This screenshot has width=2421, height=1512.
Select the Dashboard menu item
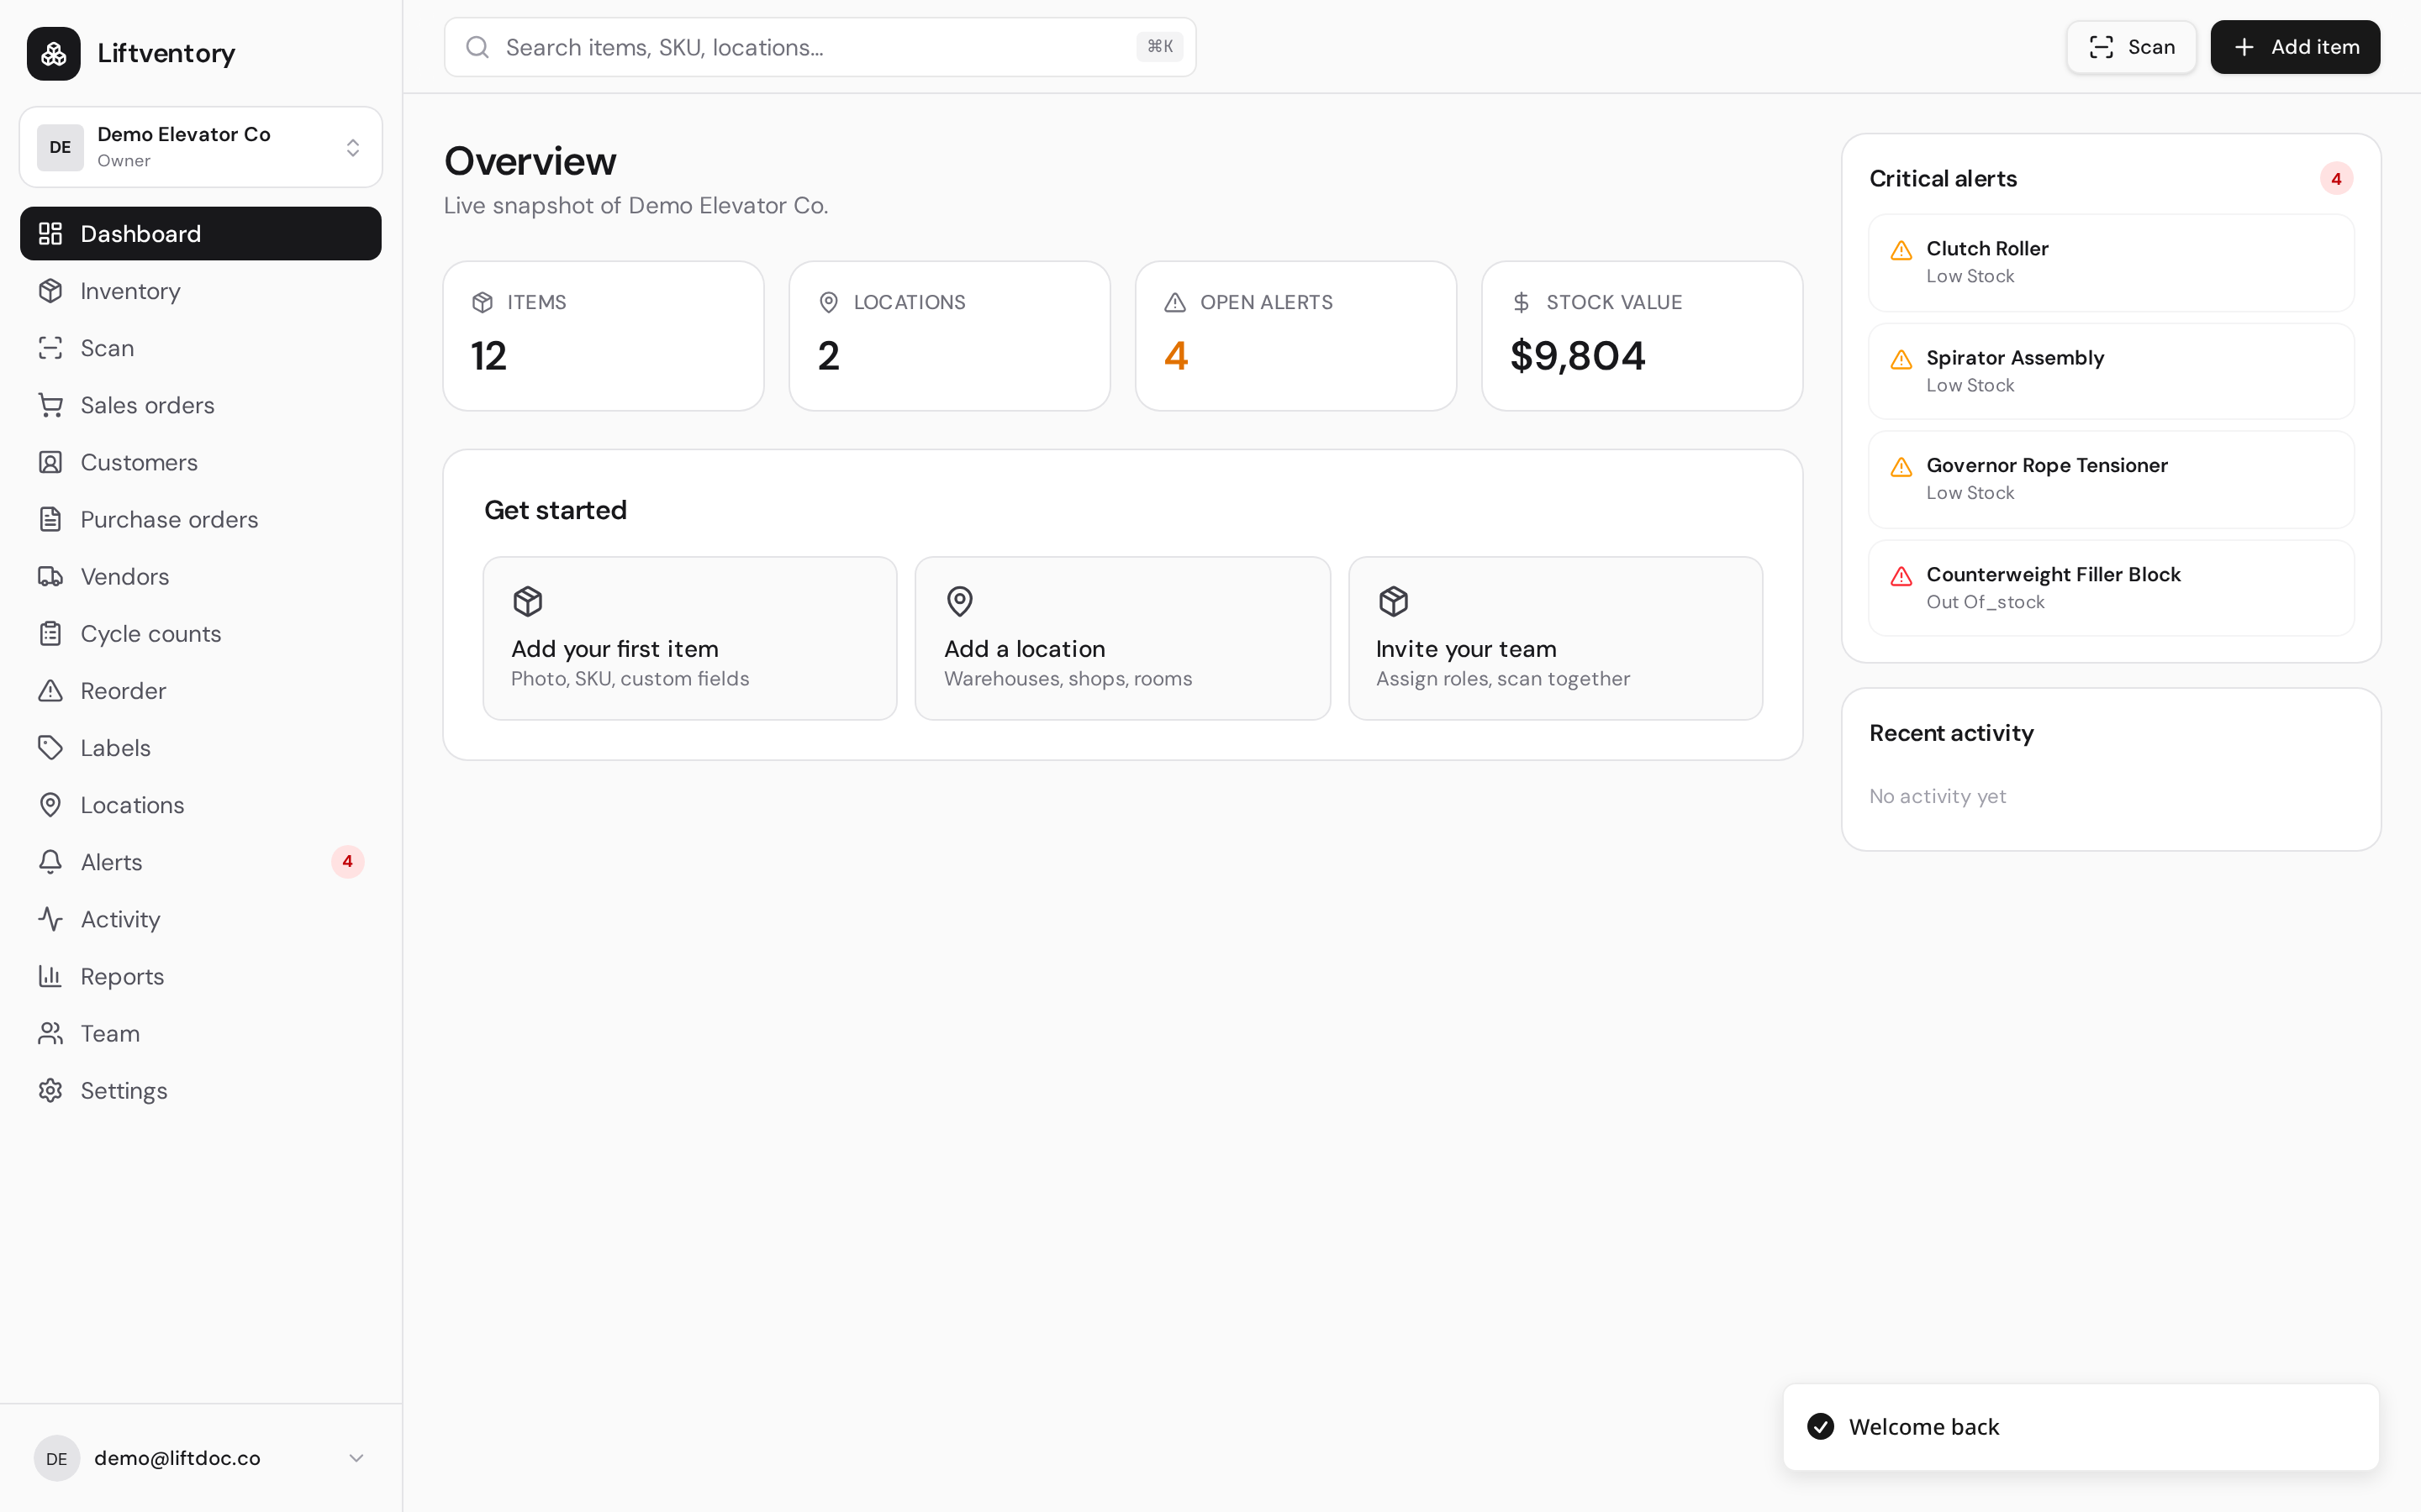200,233
